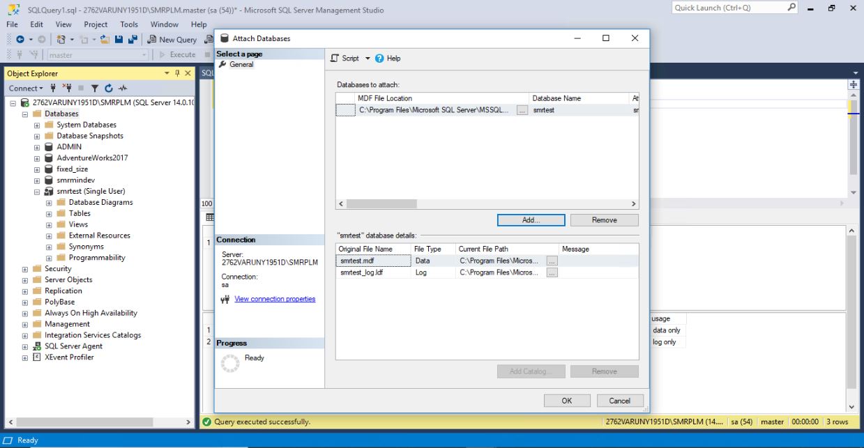The width and height of the screenshot is (864, 448).
Task: Click the Script icon in dialog toolbar
Action: click(335, 59)
